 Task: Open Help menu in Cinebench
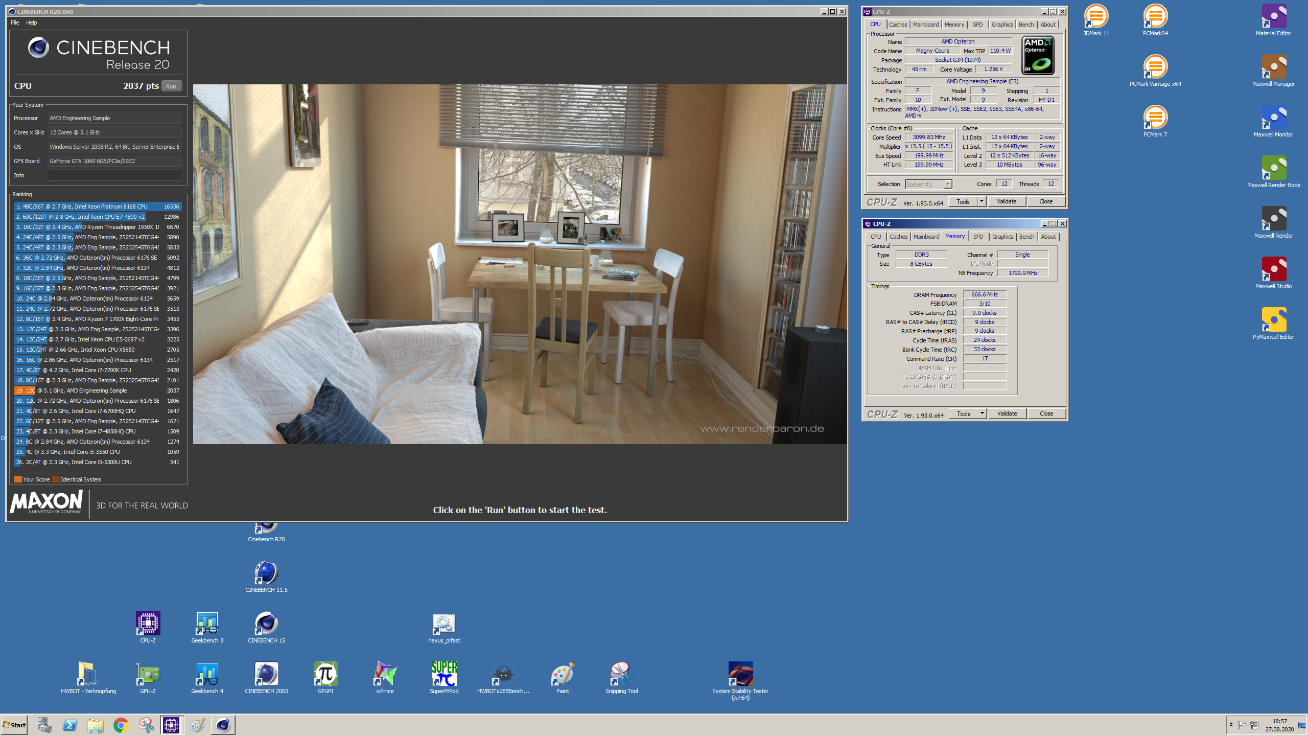32,22
